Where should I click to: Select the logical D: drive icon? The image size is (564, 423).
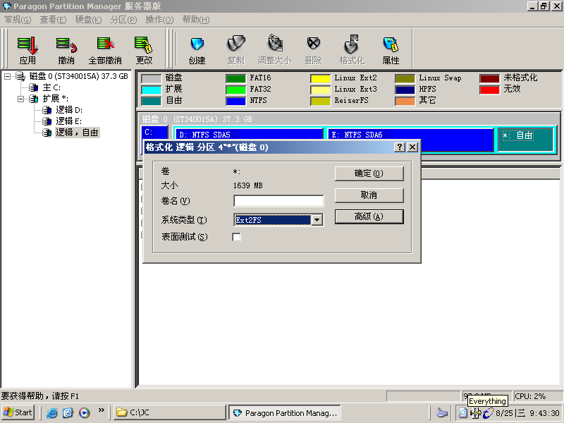pyautogui.click(x=47, y=110)
